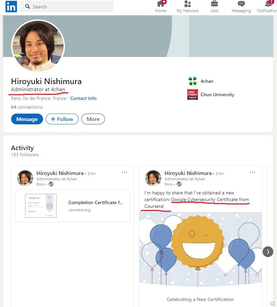Open the large profile photo
The image size is (277, 307).
tap(38, 46)
